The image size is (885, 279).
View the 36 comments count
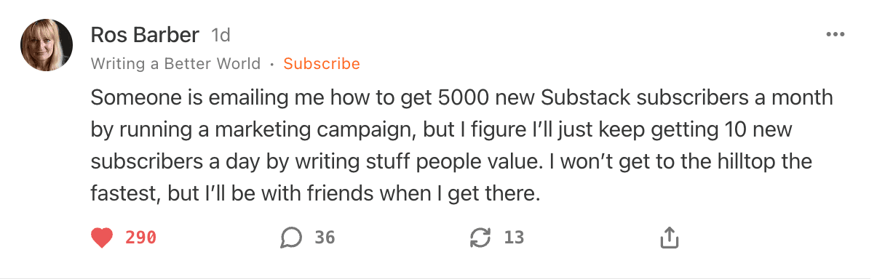pos(325,237)
